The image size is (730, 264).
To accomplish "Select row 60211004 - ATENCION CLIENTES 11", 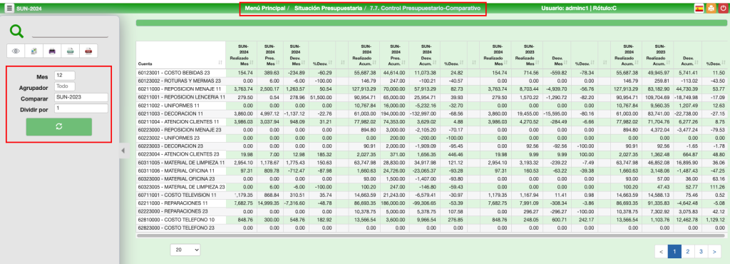I will pos(431,121).
